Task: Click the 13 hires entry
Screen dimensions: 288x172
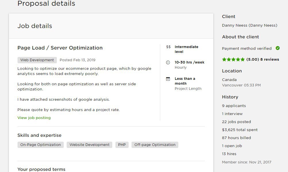Action: click(229, 154)
